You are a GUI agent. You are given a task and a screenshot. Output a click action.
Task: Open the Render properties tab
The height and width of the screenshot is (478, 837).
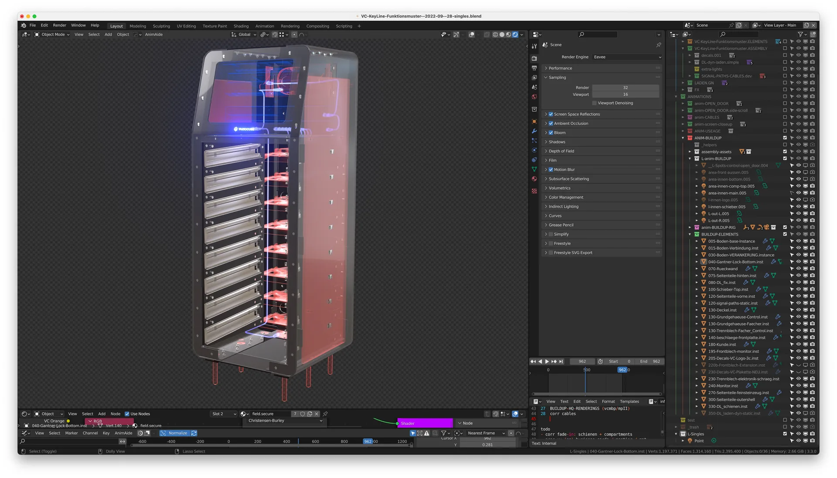click(534, 58)
